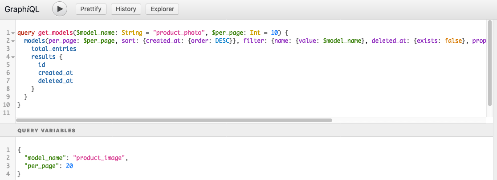Click the per_page value 20 in variables
The height and width of the screenshot is (180, 497).
point(69,166)
